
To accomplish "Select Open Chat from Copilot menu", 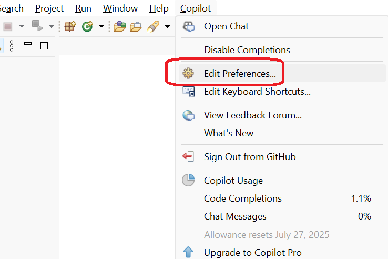I will pos(282,26).
